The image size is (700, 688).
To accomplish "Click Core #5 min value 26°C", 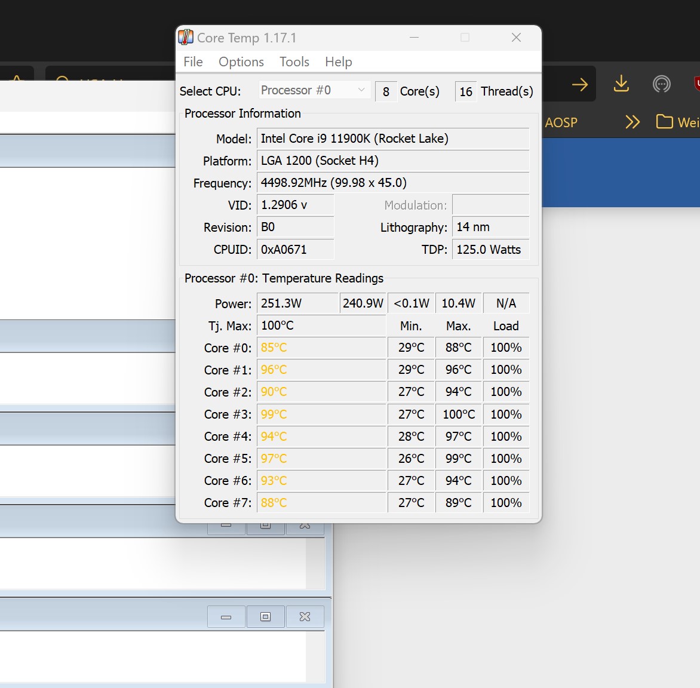I will tap(411, 459).
